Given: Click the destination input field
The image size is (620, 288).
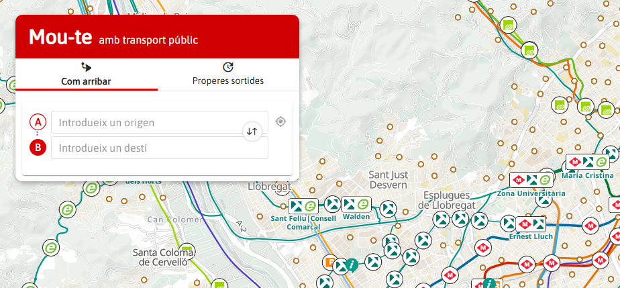Looking at the screenshot, I should 160,148.
